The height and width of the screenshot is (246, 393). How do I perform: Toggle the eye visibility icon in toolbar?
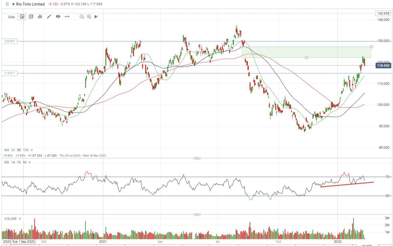[58, 17]
